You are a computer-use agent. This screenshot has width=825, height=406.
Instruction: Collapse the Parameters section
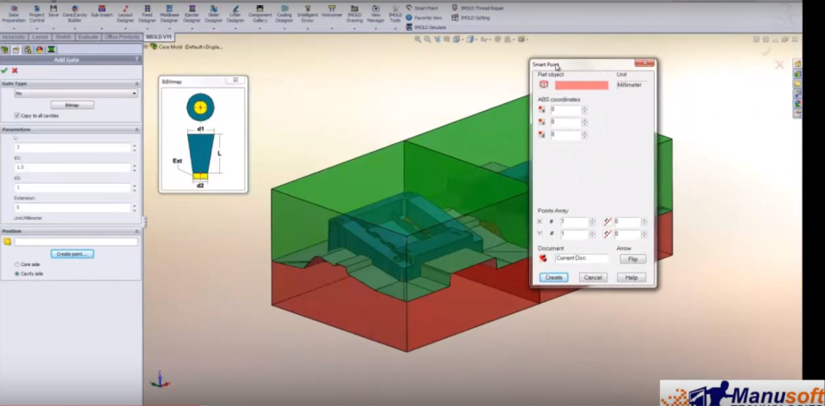(137, 130)
